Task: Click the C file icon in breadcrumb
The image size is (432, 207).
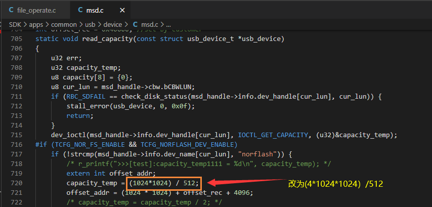Action: [135, 24]
